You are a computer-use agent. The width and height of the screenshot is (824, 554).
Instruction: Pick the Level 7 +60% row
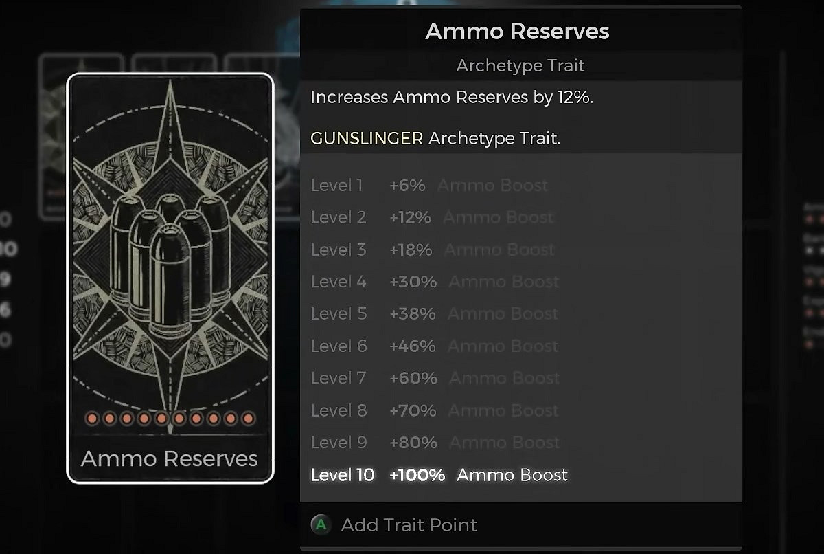(x=435, y=378)
